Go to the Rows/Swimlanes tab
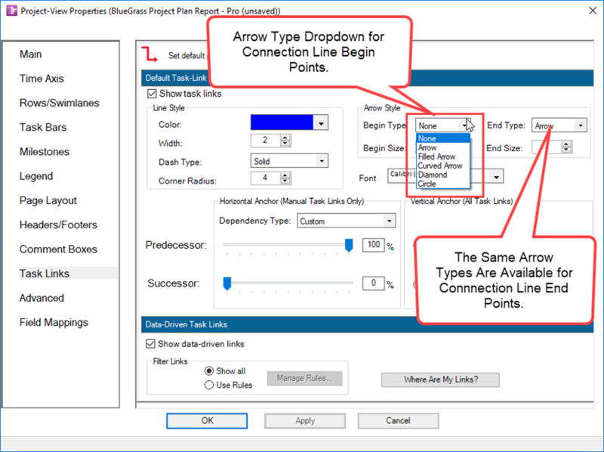The height and width of the screenshot is (452, 604). coord(60,103)
